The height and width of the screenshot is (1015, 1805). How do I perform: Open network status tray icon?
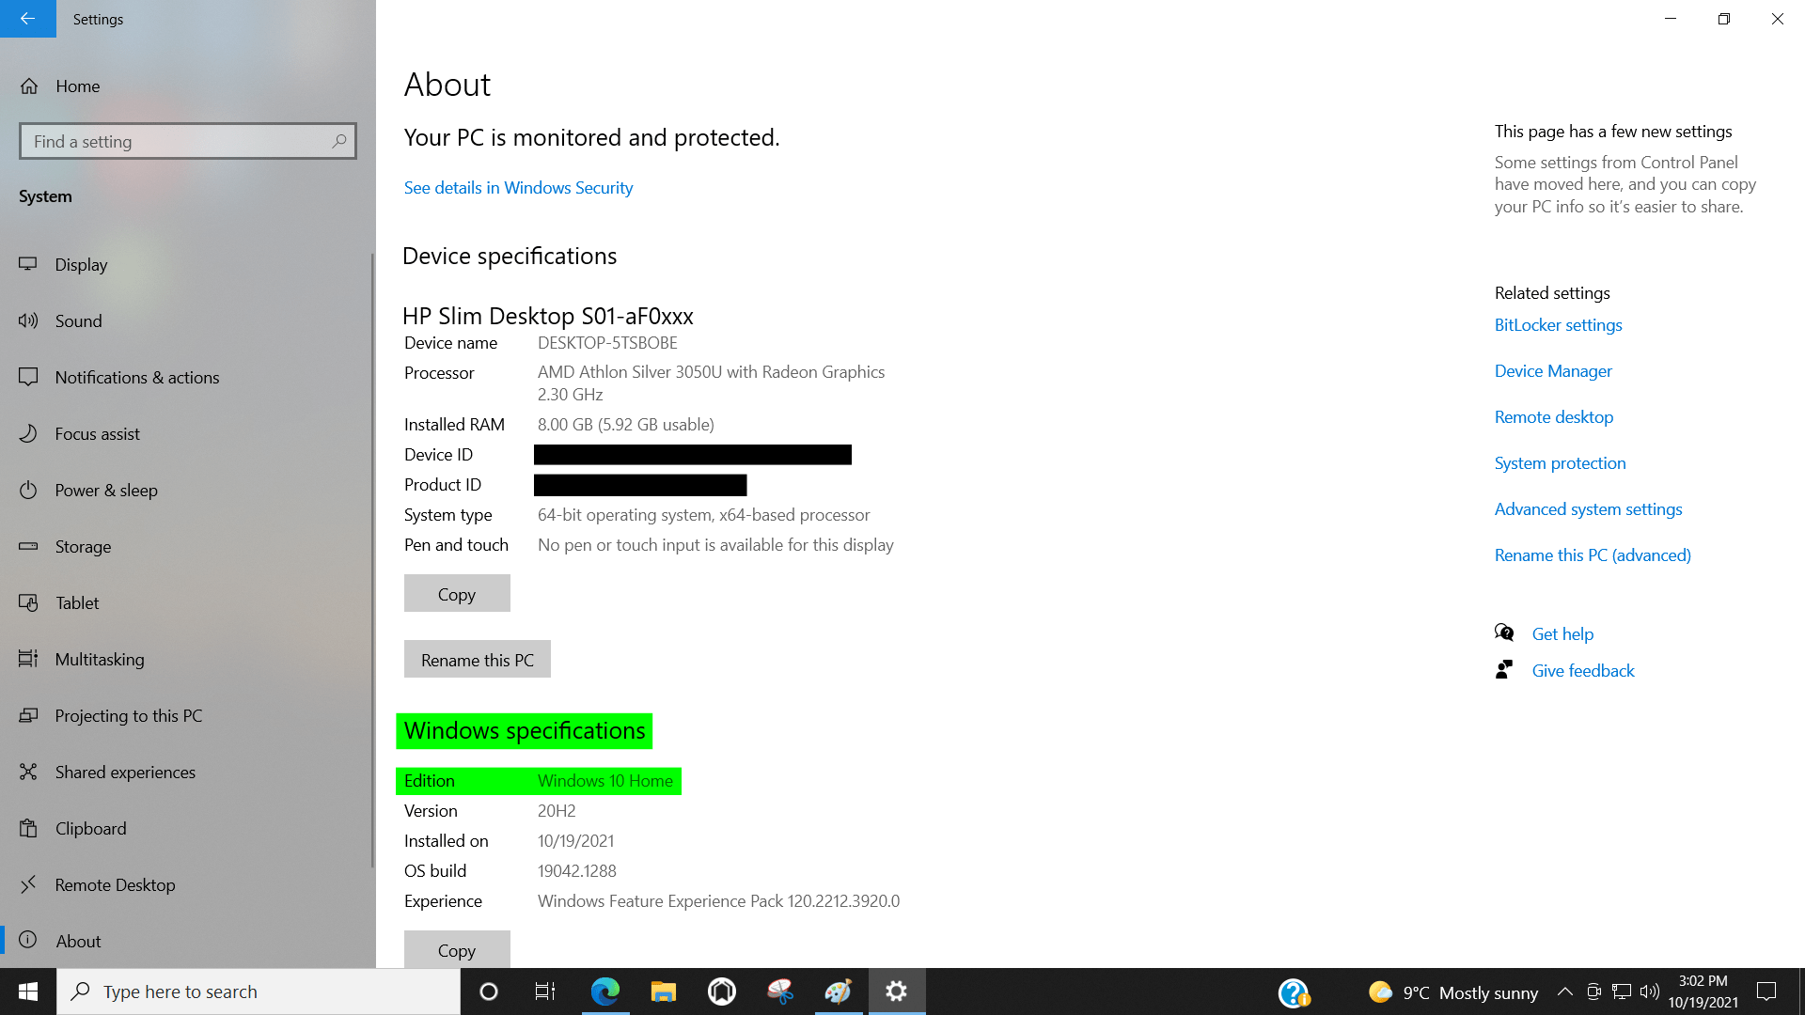tap(1622, 992)
